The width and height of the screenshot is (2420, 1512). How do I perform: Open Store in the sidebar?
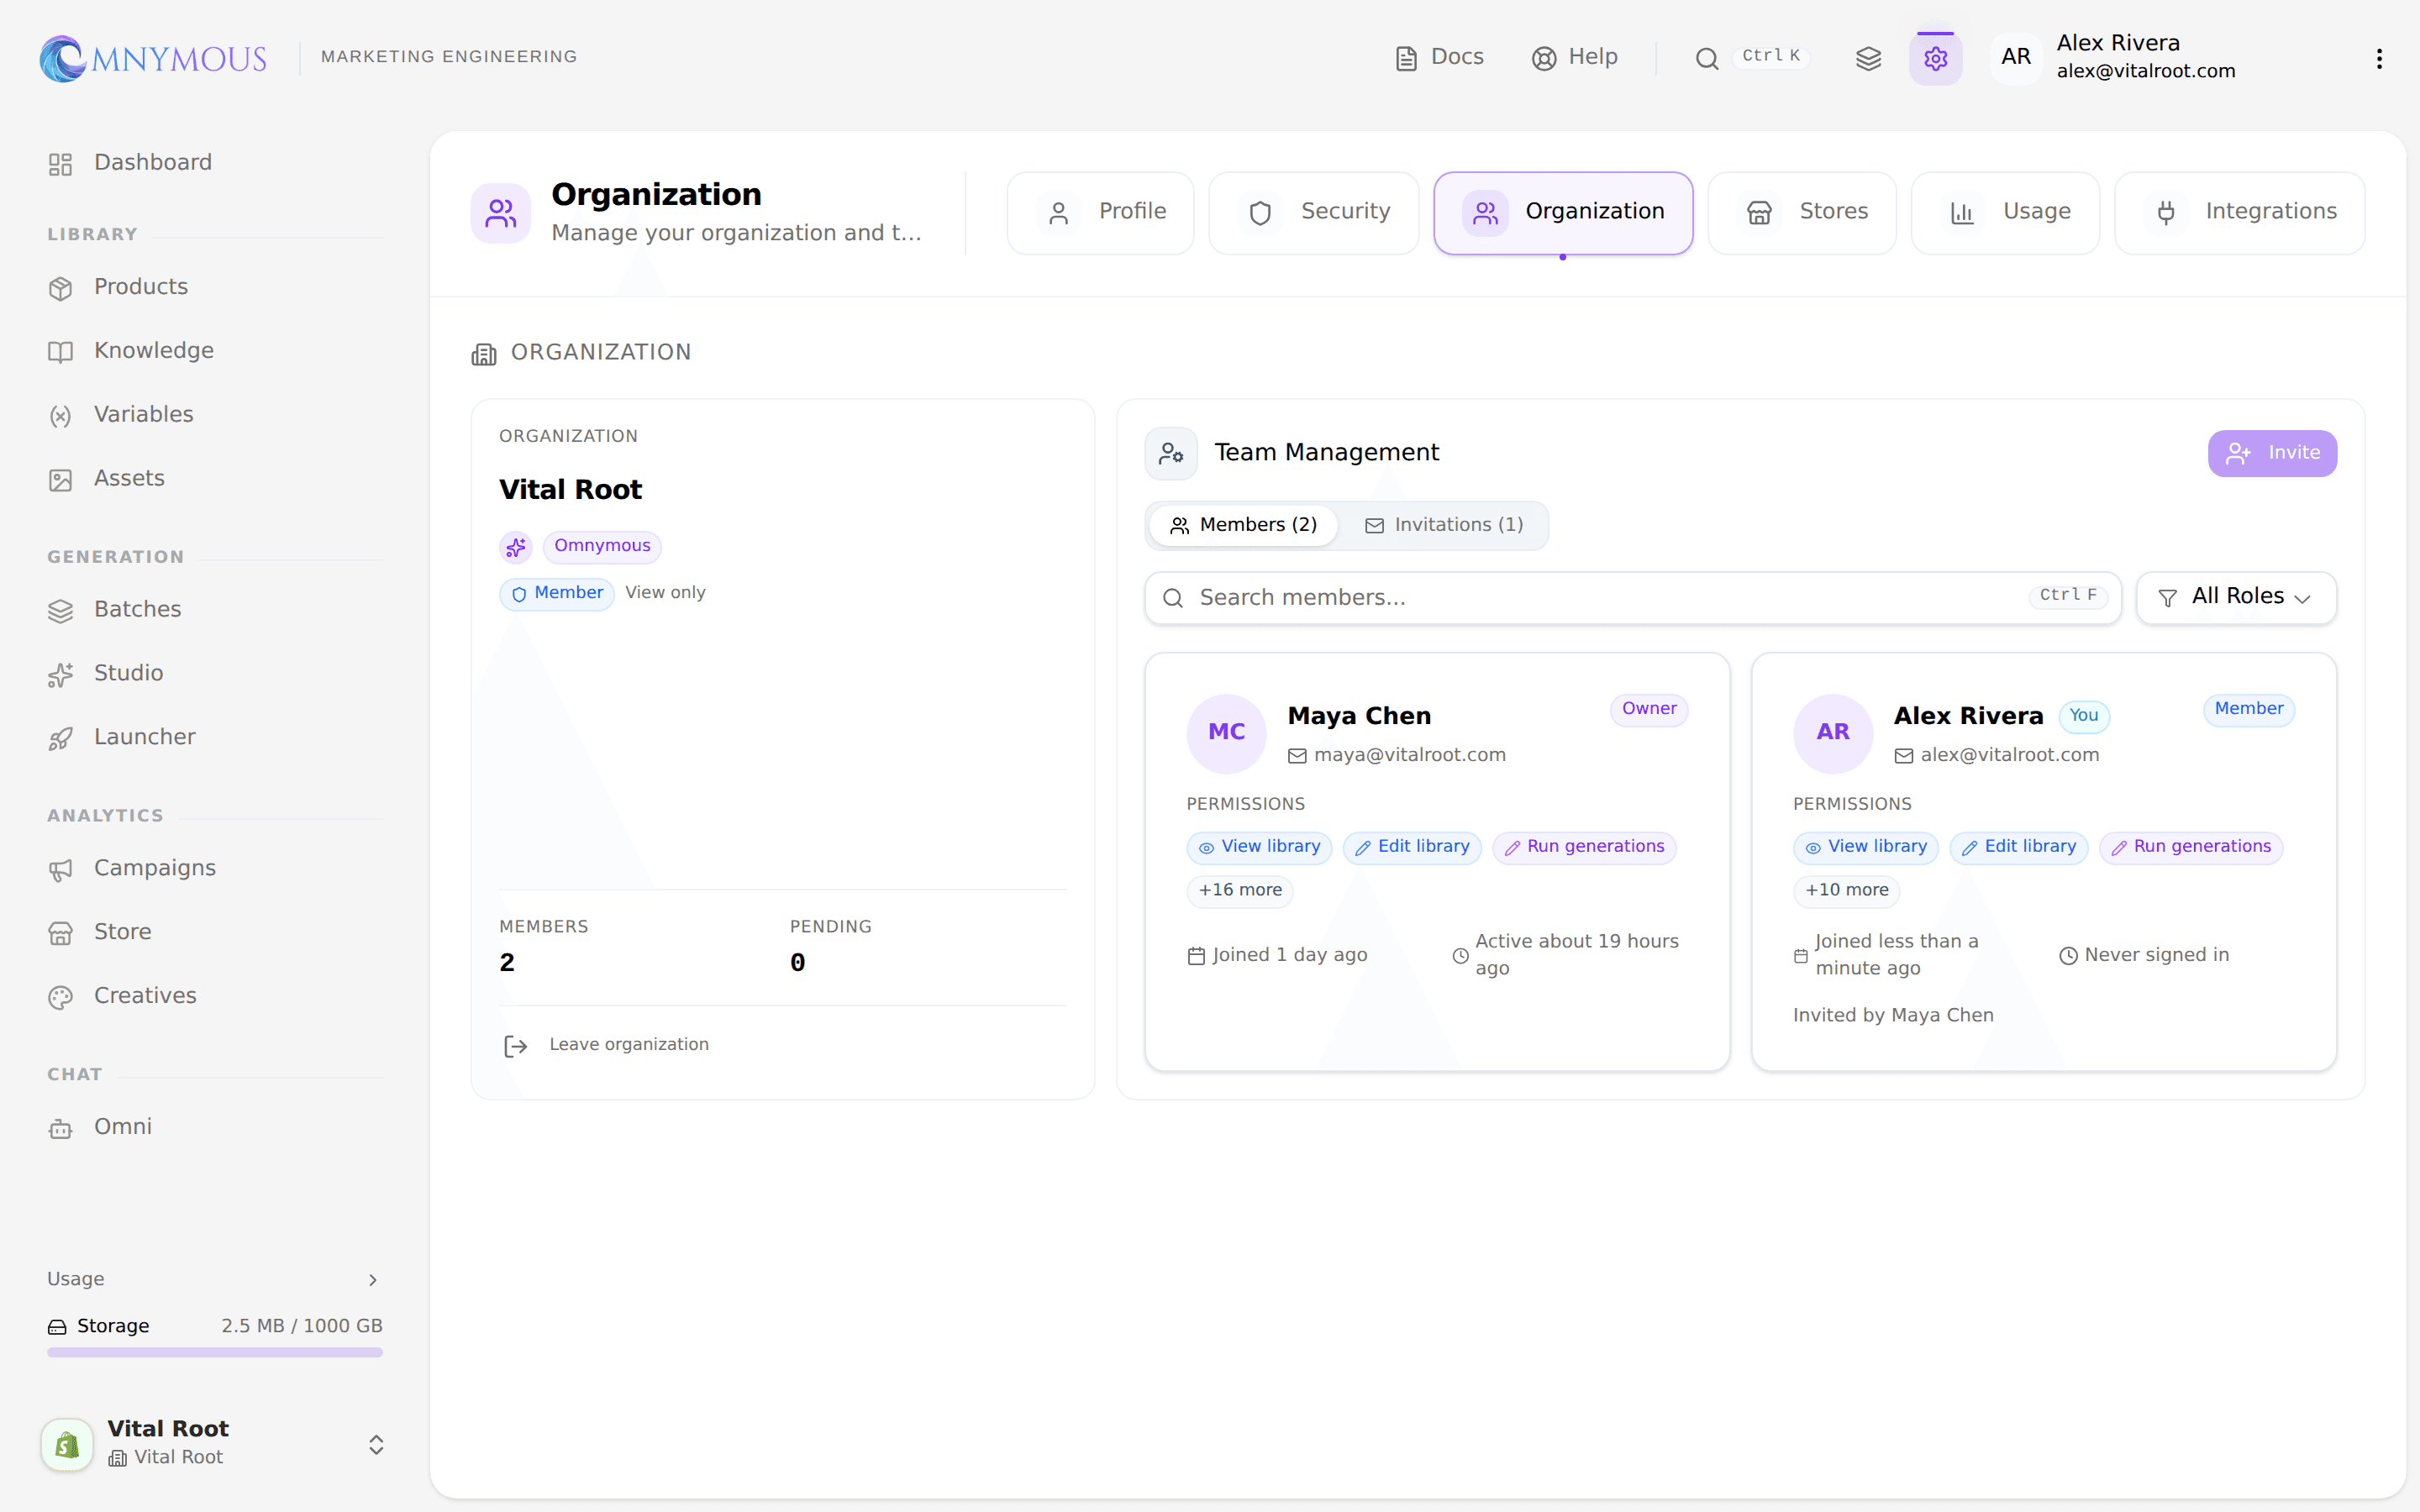pyautogui.click(x=215, y=932)
